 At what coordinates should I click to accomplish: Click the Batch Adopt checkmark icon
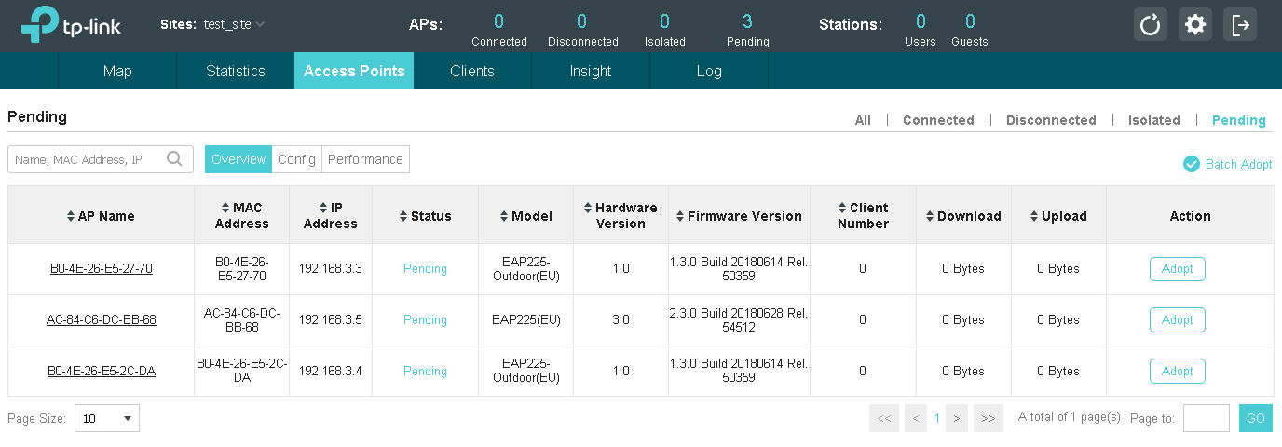pyautogui.click(x=1191, y=164)
